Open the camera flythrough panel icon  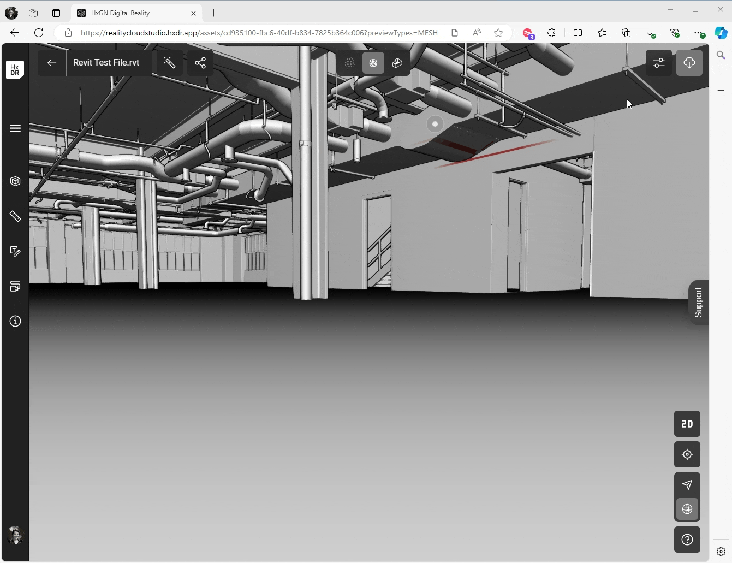(x=15, y=286)
